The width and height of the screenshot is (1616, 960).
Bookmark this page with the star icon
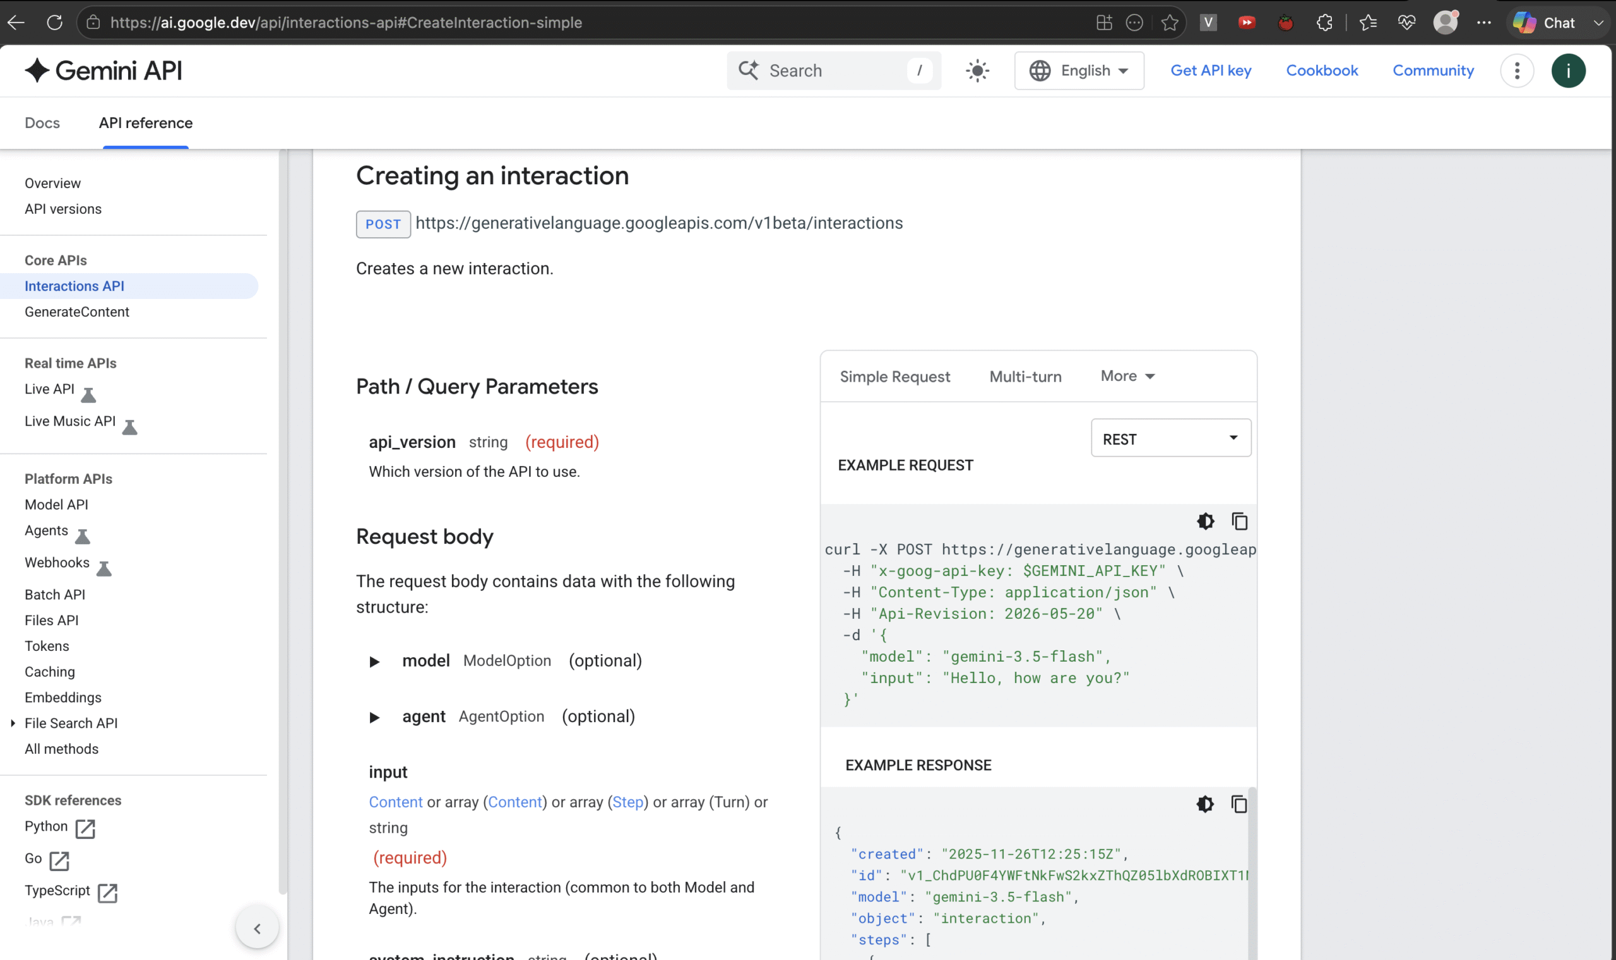click(1169, 23)
